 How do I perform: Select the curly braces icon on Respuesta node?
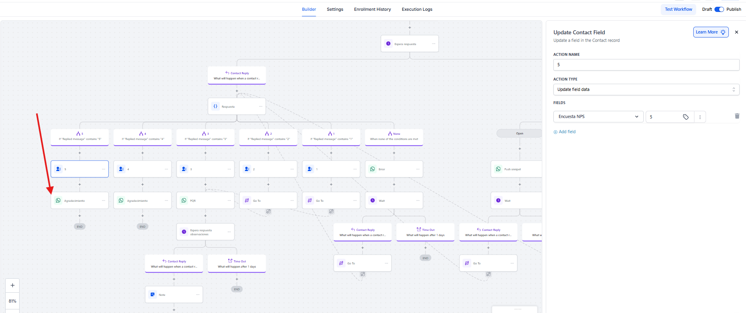215,106
